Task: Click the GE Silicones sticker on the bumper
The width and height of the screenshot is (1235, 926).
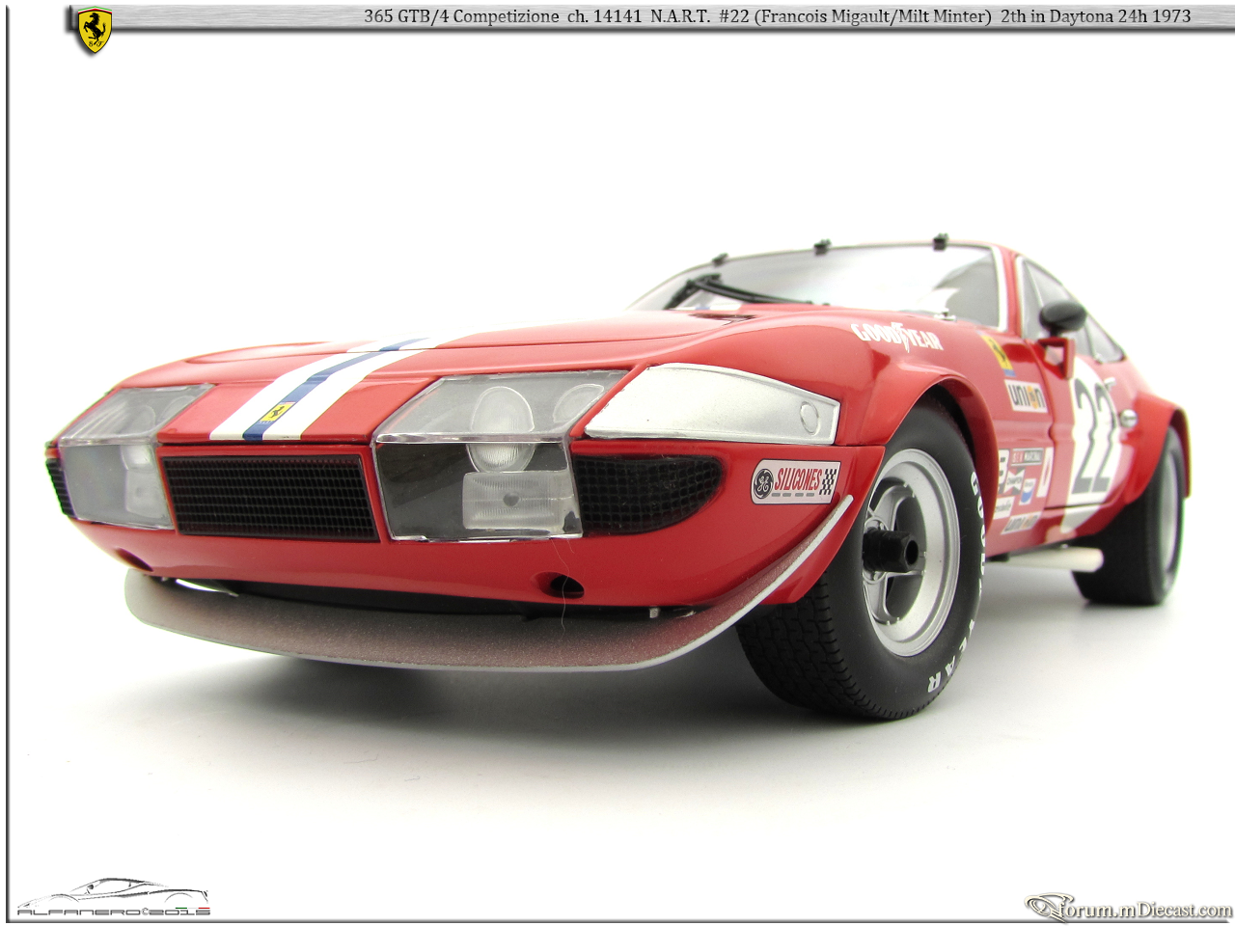Action: point(795,482)
